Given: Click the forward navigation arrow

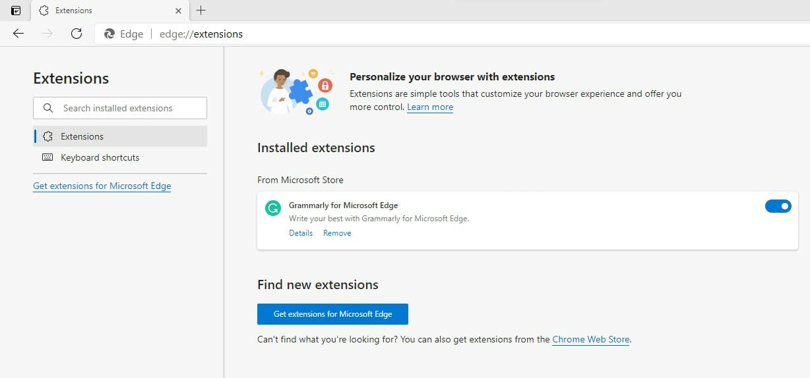Looking at the screenshot, I should (47, 34).
